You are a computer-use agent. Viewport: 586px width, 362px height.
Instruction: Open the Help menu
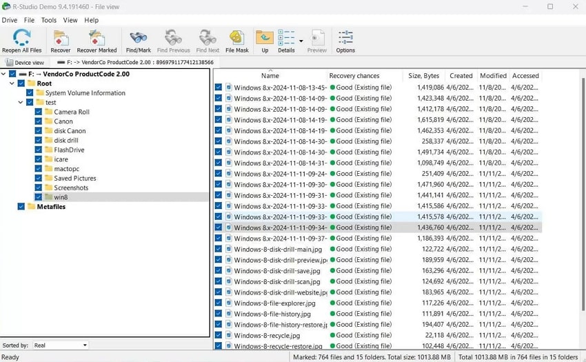(91, 20)
